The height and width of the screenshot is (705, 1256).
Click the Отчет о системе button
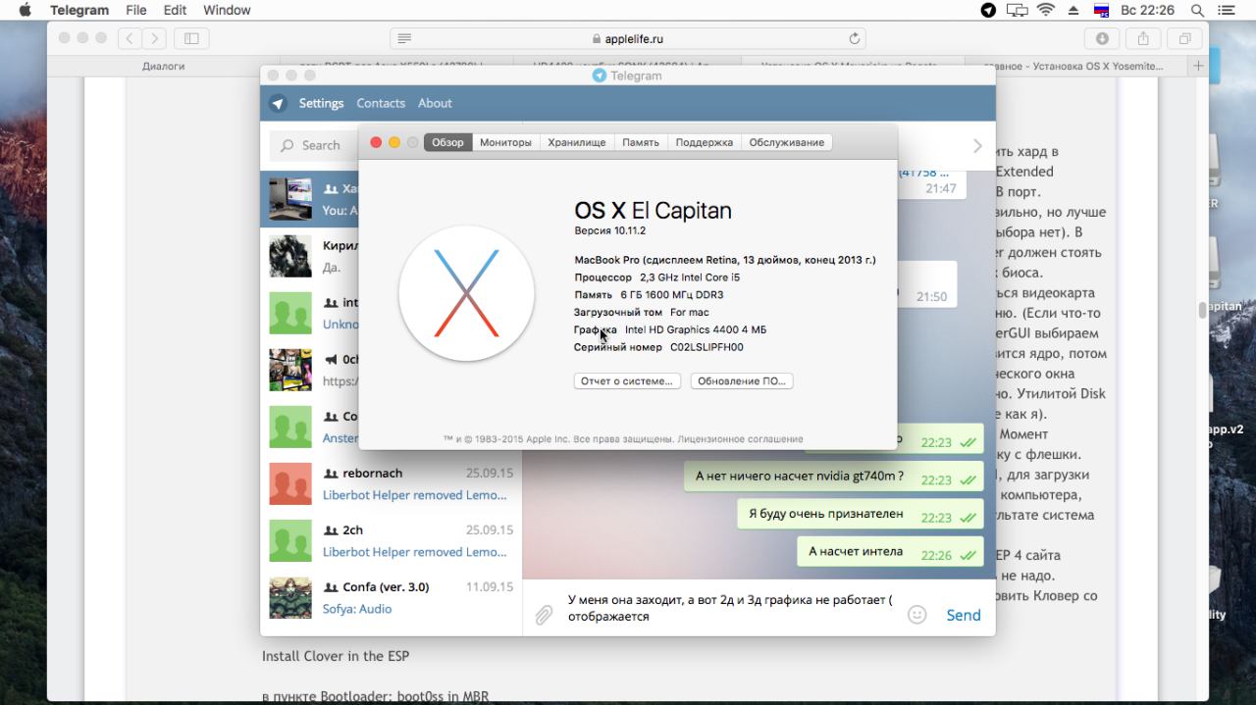pos(627,380)
